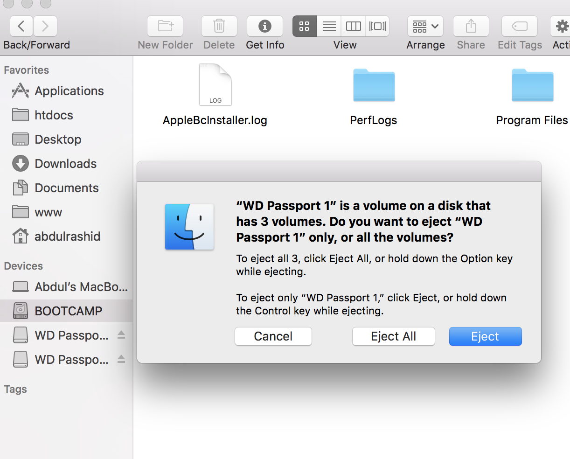Click the AppleBcInstaller.log file name
The width and height of the screenshot is (570, 459).
[215, 120]
